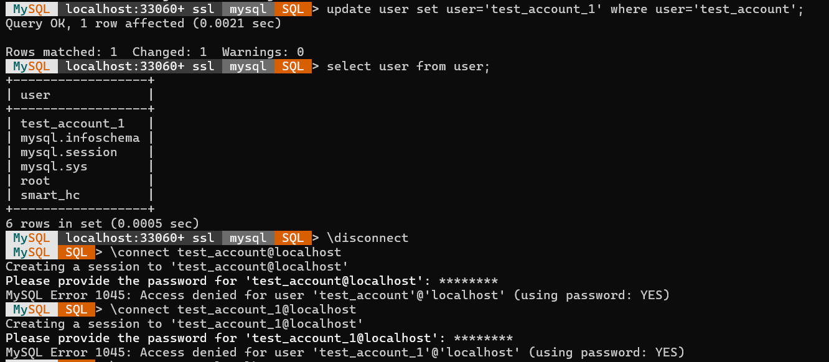Viewport: 829px width, 362px height.
Task: Select the mysql.sys row in the table
Action: click(80, 167)
